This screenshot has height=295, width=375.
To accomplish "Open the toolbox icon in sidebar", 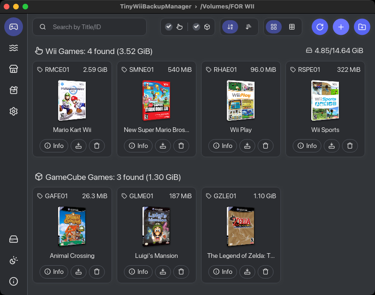I will (x=14, y=90).
